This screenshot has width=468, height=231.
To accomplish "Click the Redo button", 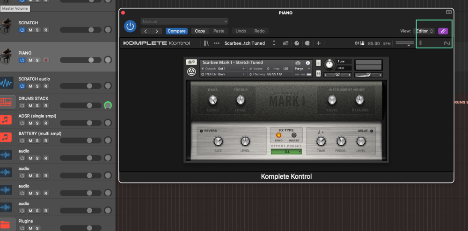I will coord(259,31).
